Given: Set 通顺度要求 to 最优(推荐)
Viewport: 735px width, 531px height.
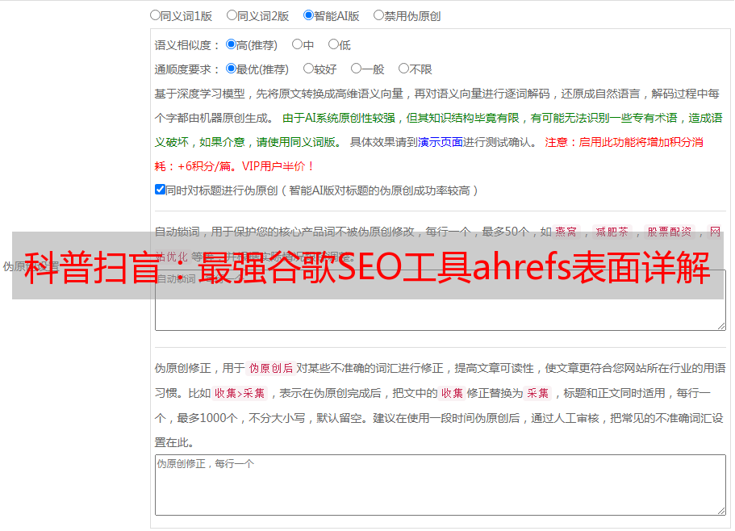Looking at the screenshot, I should (x=231, y=69).
